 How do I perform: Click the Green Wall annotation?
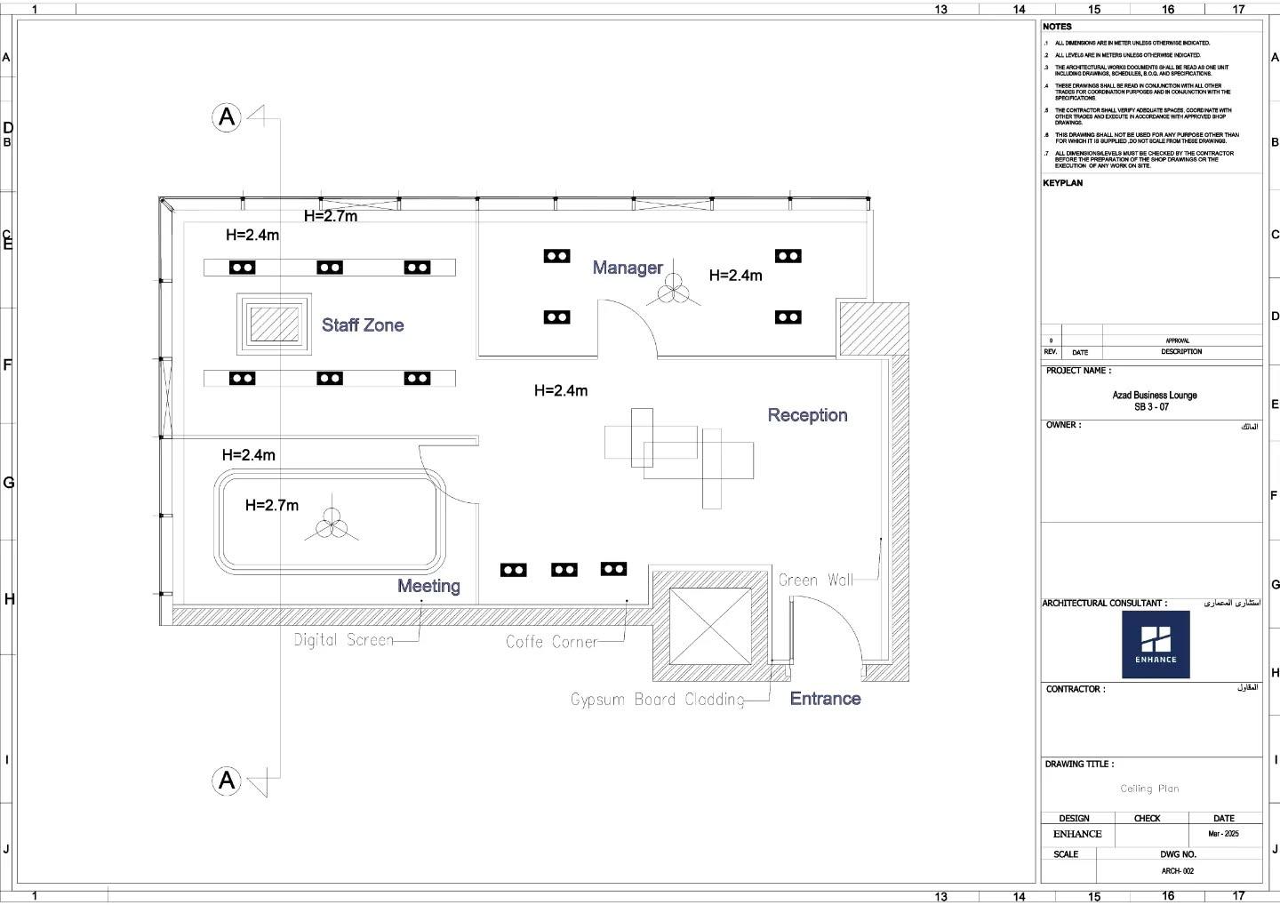click(x=815, y=580)
